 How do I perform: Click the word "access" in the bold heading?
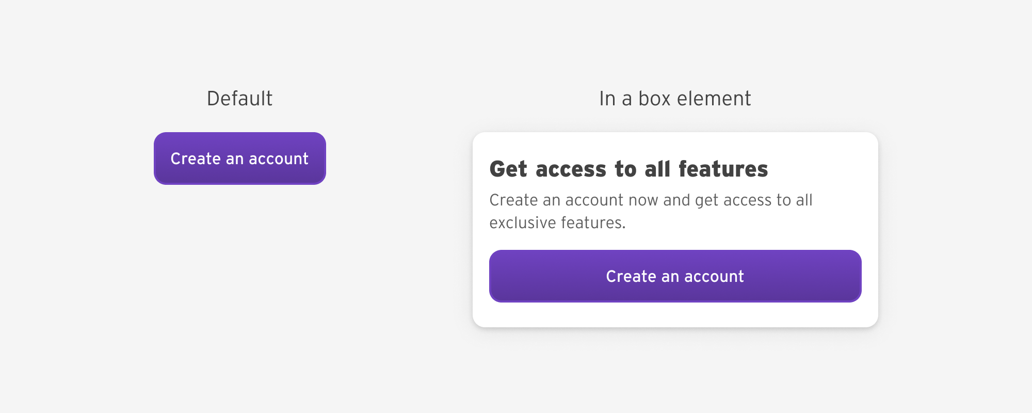pyautogui.click(x=571, y=169)
